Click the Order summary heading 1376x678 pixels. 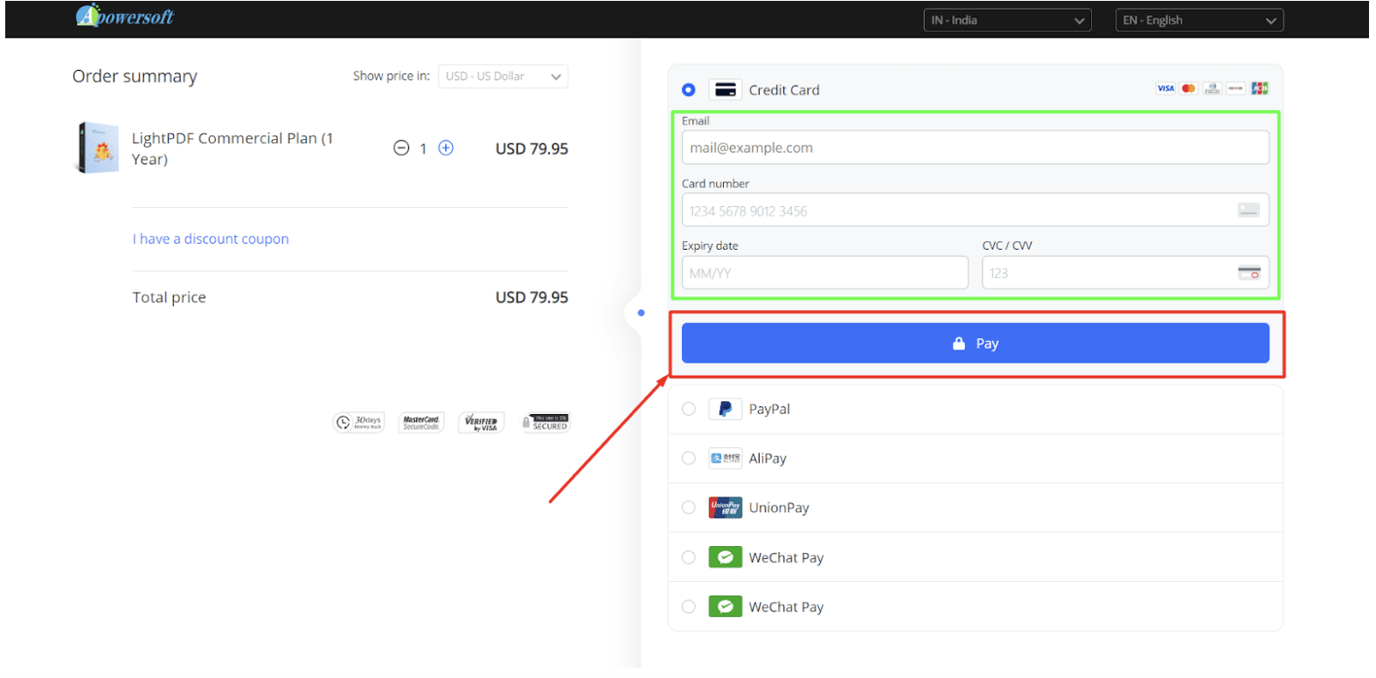click(135, 77)
